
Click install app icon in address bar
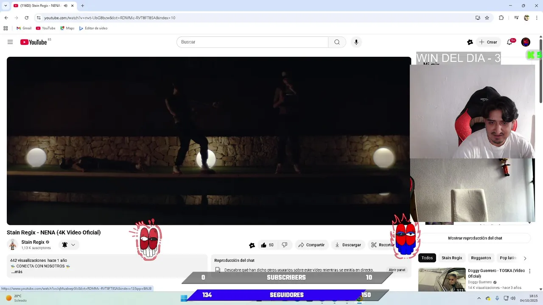(x=478, y=18)
